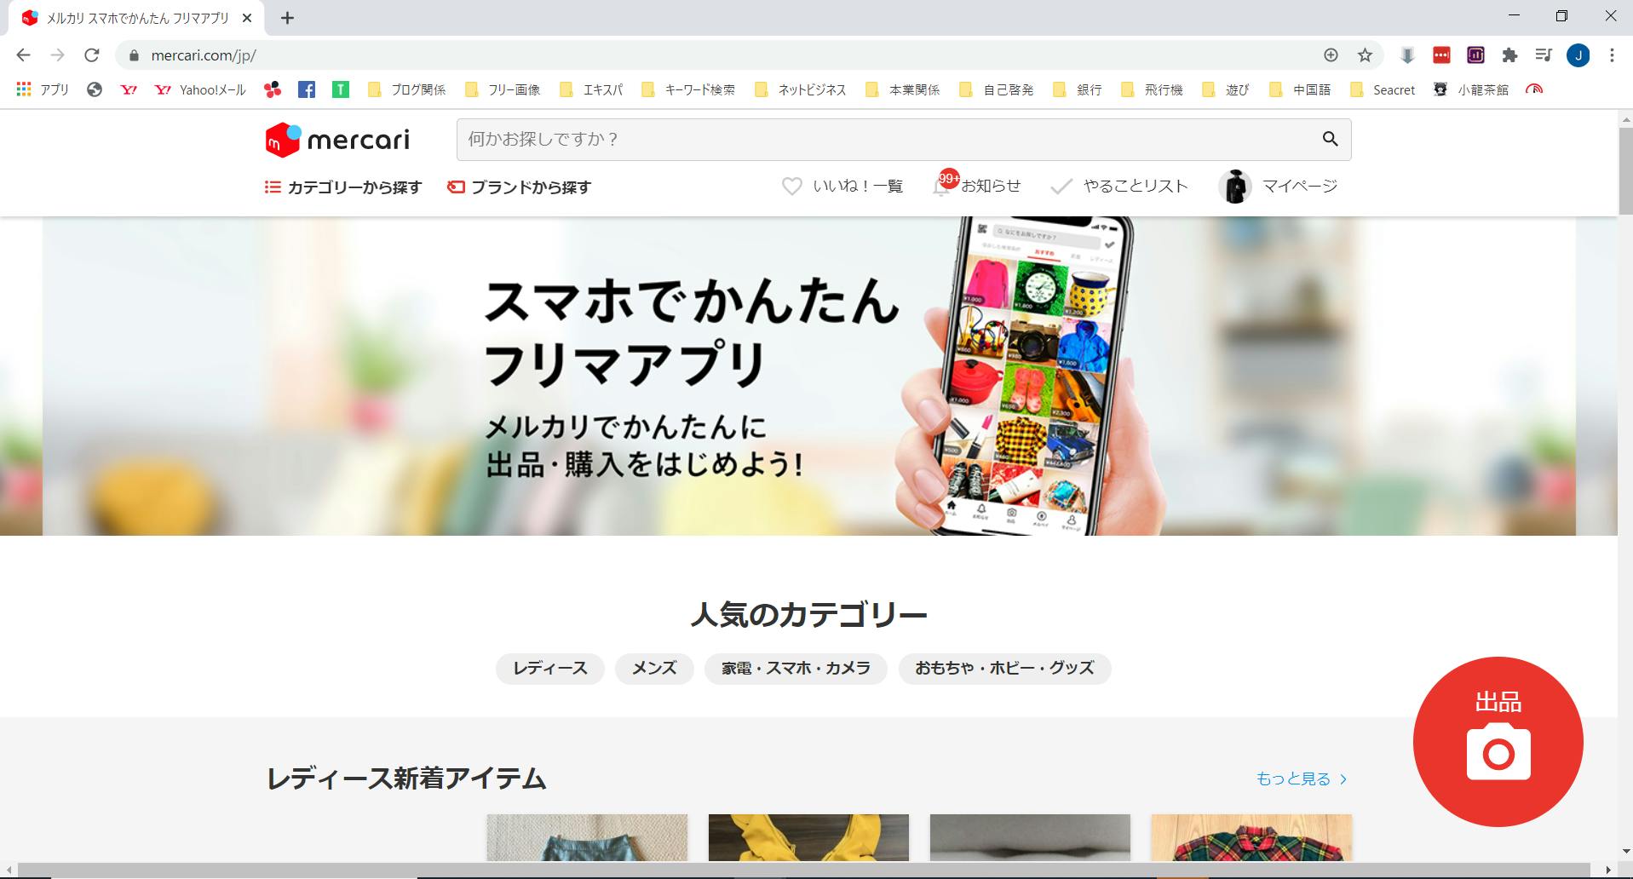
Task: Open a new browser tab
Action: [x=288, y=18]
